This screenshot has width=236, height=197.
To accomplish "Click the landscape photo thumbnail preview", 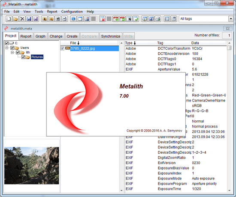I will [32, 165].
